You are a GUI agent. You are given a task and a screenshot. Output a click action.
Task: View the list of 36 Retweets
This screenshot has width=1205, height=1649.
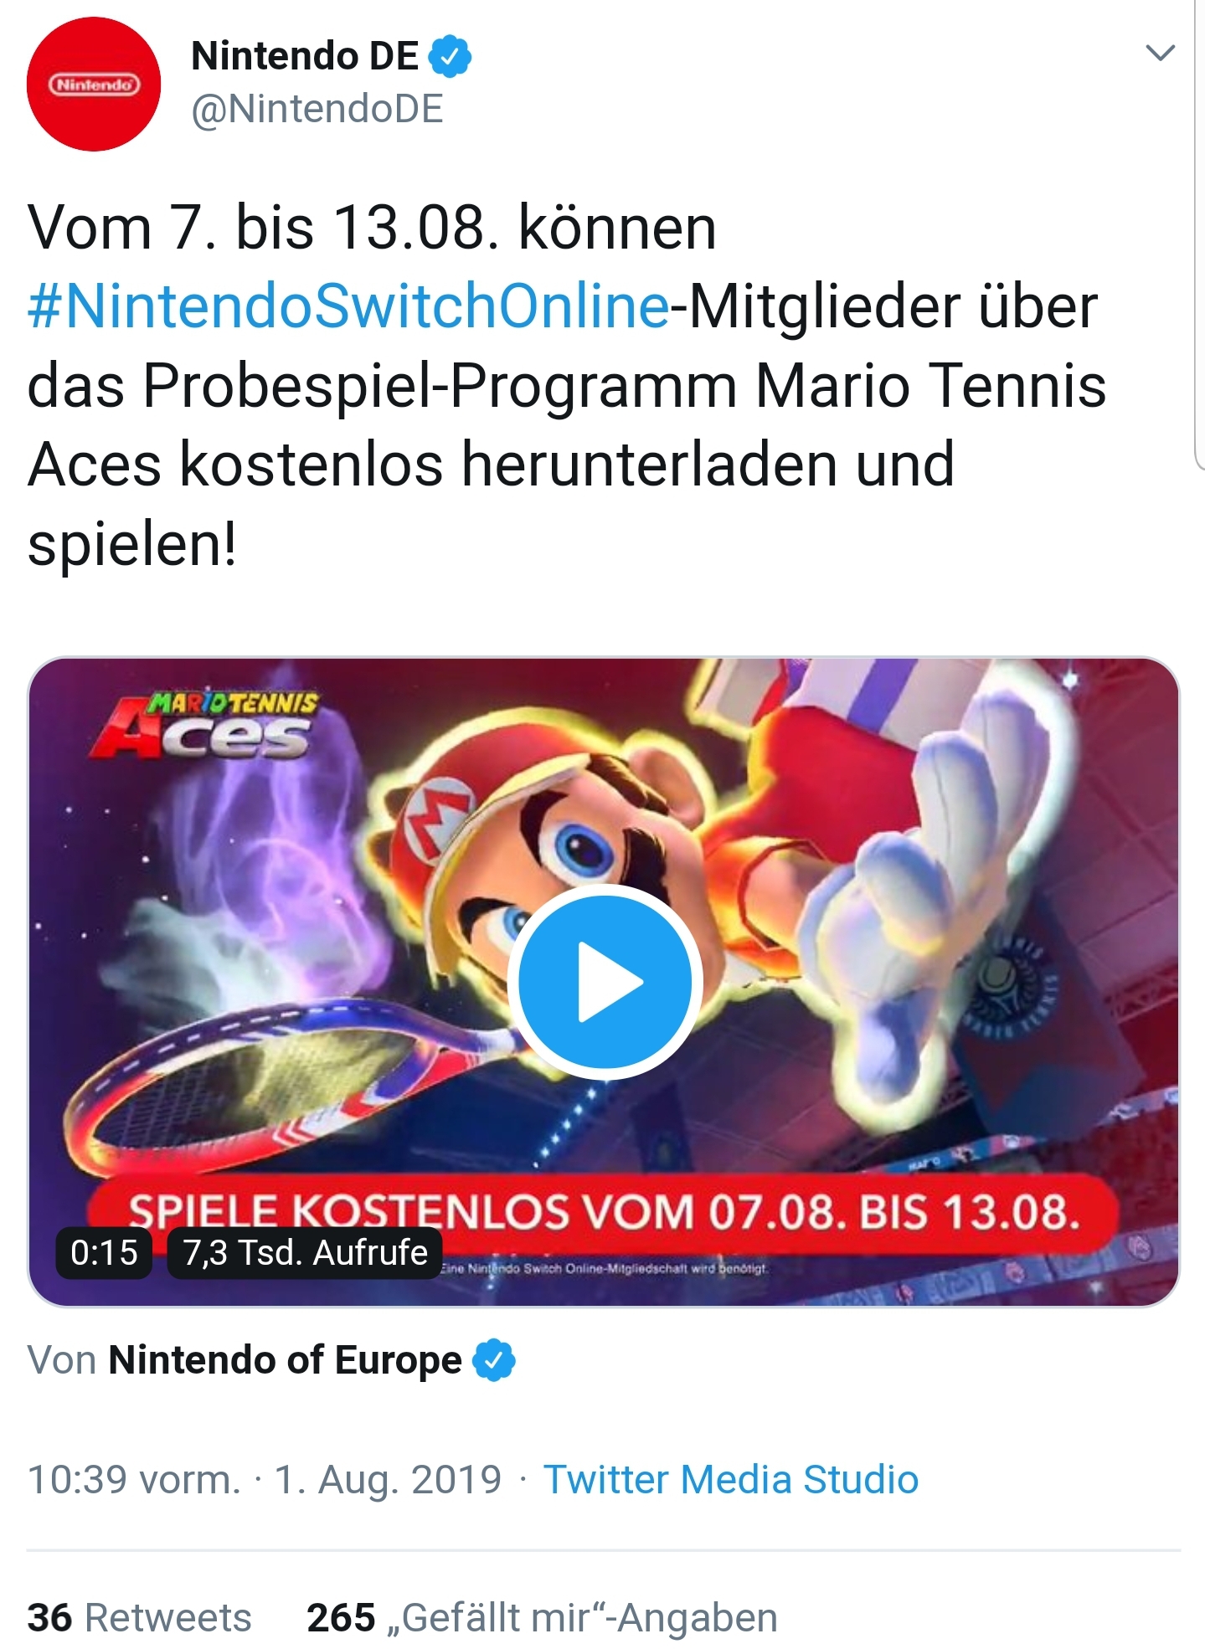[x=139, y=1617]
